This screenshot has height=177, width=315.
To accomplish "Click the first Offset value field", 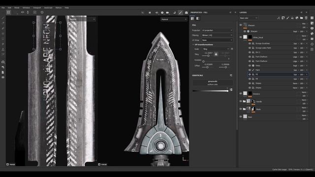I will 208,64.
